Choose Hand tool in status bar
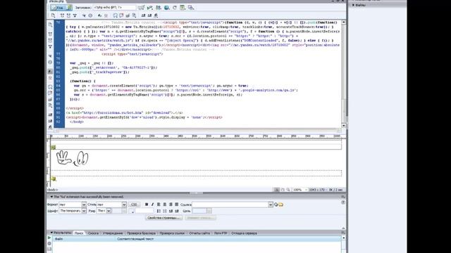This screenshot has height=253, width=451. (x=283, y=190)
